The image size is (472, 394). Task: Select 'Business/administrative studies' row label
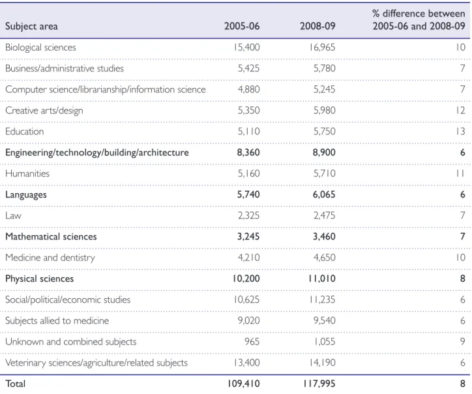65,68
